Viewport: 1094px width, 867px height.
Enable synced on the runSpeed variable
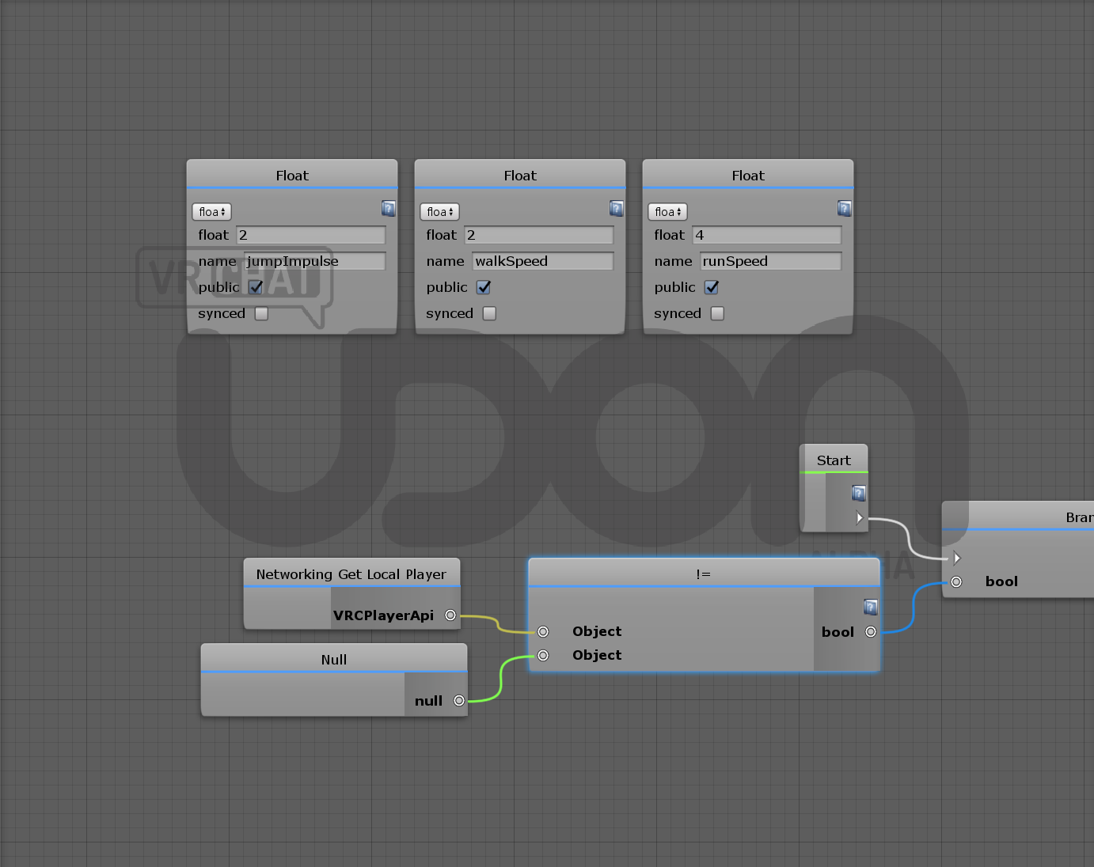point(717,313)
